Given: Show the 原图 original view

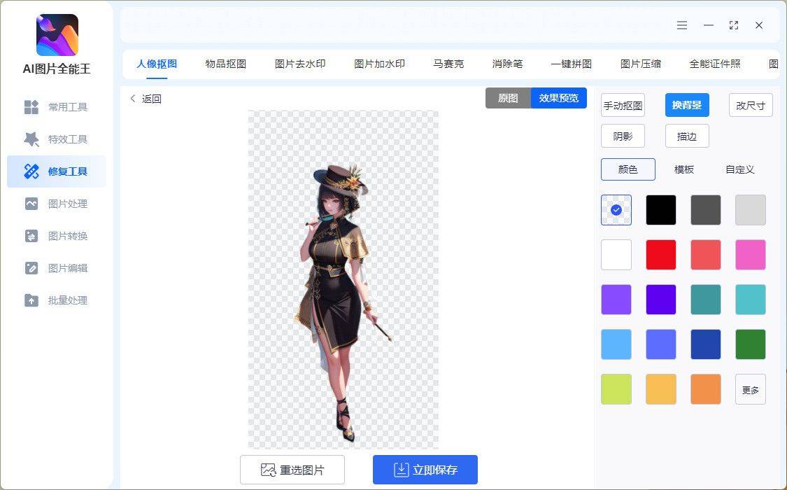Looking at the screenshot, I should [x=508, y=98].
